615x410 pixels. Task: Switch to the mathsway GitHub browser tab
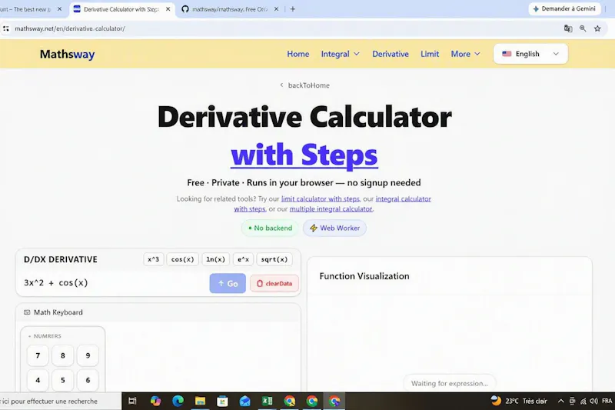point(229,9)
